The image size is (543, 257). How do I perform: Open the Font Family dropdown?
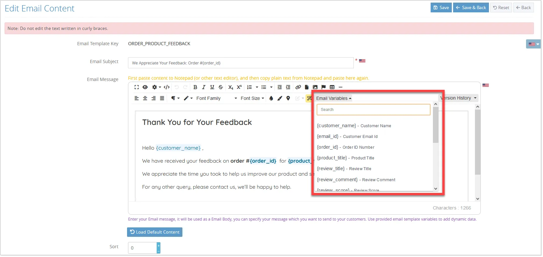[x=217, y=98]
